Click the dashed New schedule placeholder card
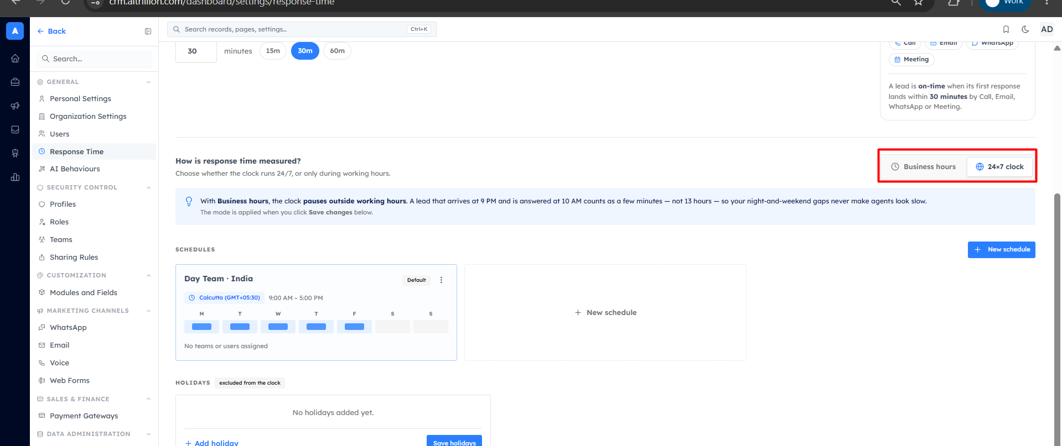Screen dimensions: 1062x446 pyautogui.click(x=605, y=313)
